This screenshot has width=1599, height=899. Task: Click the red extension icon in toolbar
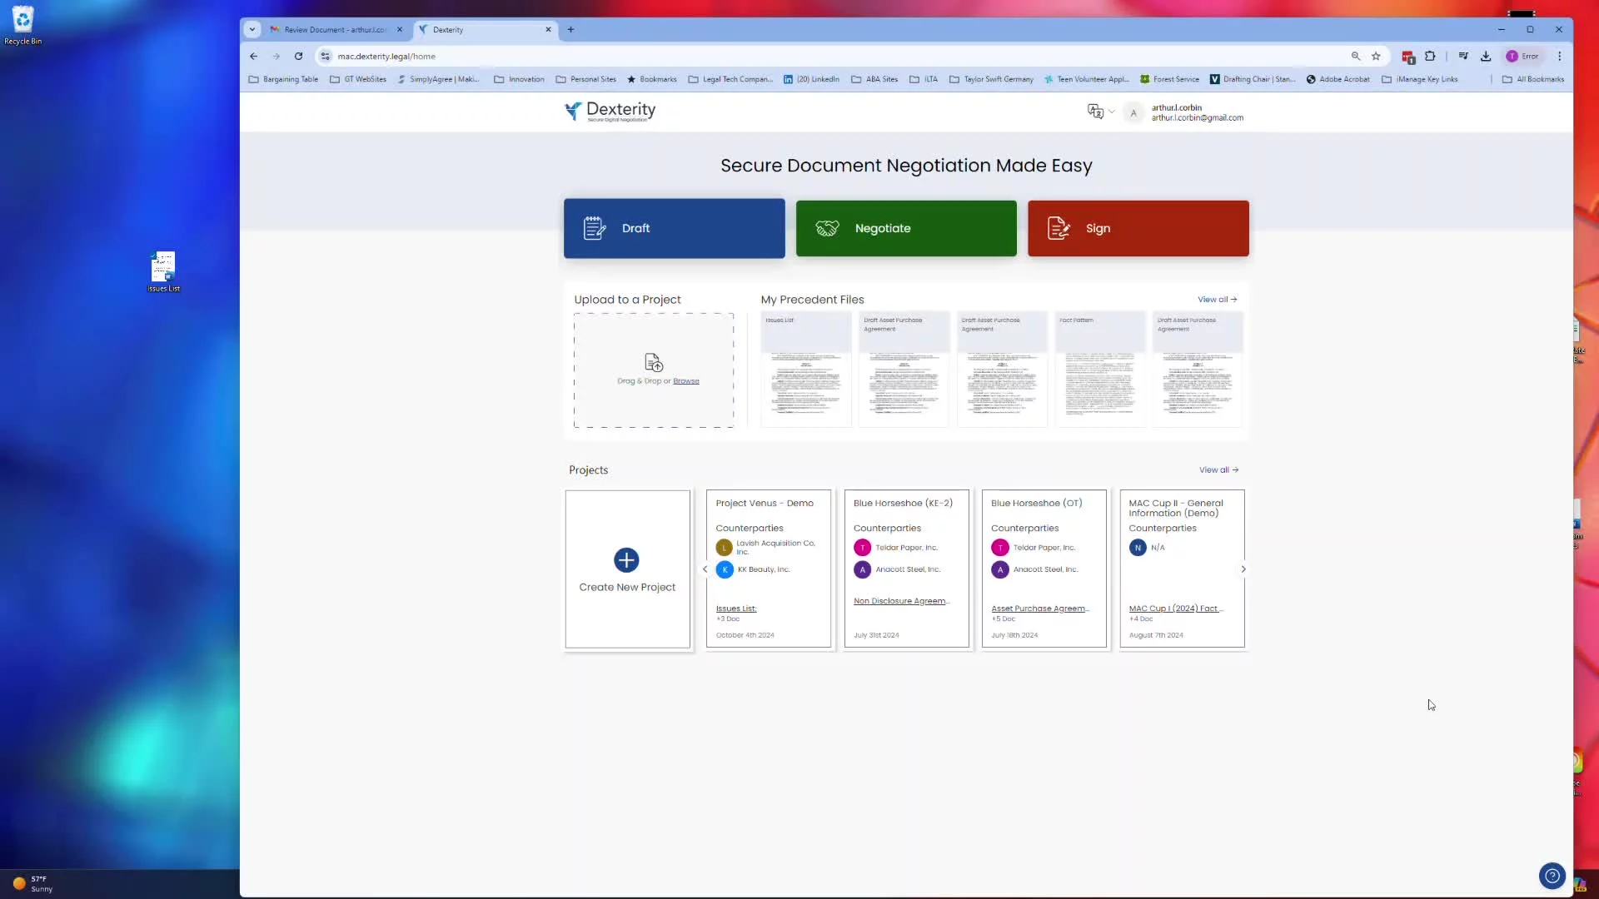(x=1408, y=57)
